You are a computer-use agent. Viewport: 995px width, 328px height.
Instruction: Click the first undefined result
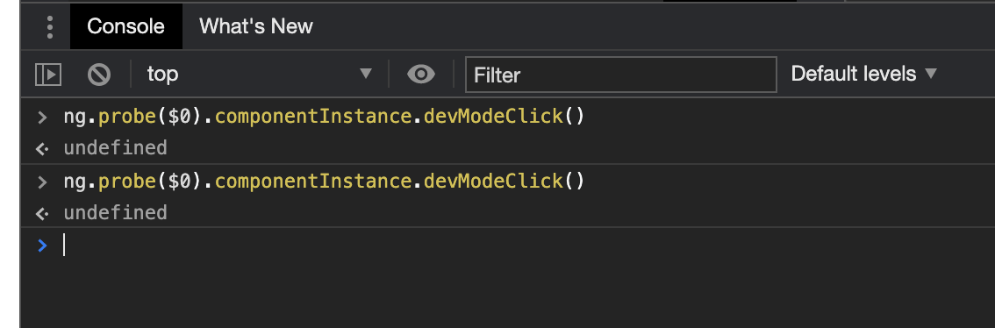pos(116,148)
